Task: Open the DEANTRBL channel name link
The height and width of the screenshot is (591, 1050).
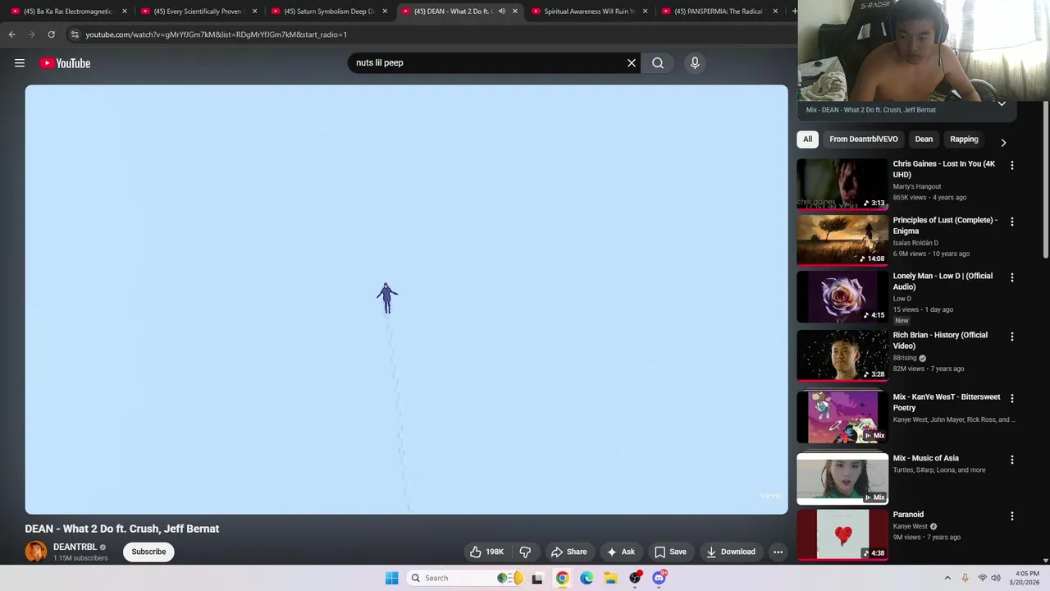Action: point(75,547)
